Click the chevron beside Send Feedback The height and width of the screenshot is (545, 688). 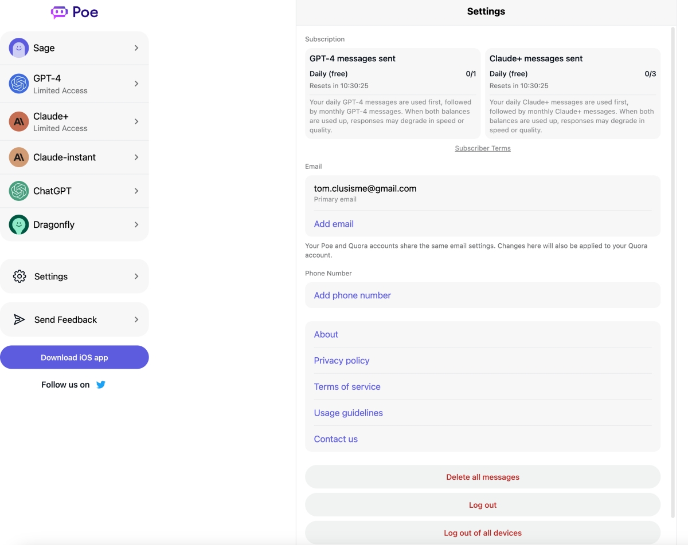pos(136,319)
